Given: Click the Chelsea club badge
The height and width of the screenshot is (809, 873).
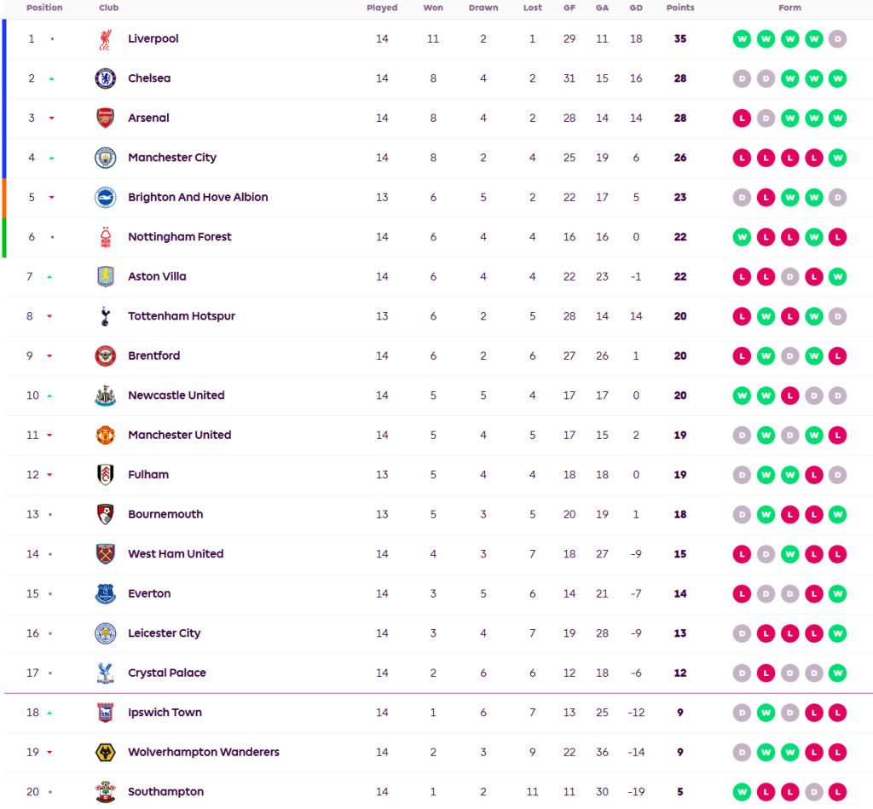Looking at the screenshot, I should [x=105, y=78].
